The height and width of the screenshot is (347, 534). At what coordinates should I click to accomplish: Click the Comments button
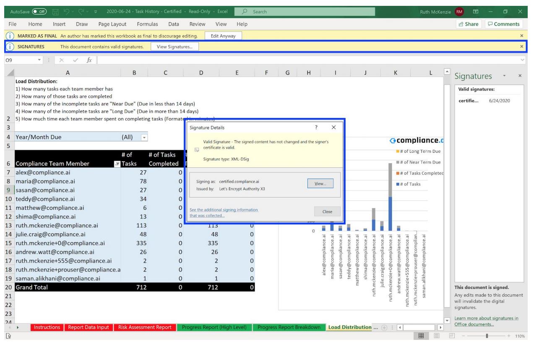[504, 24]
